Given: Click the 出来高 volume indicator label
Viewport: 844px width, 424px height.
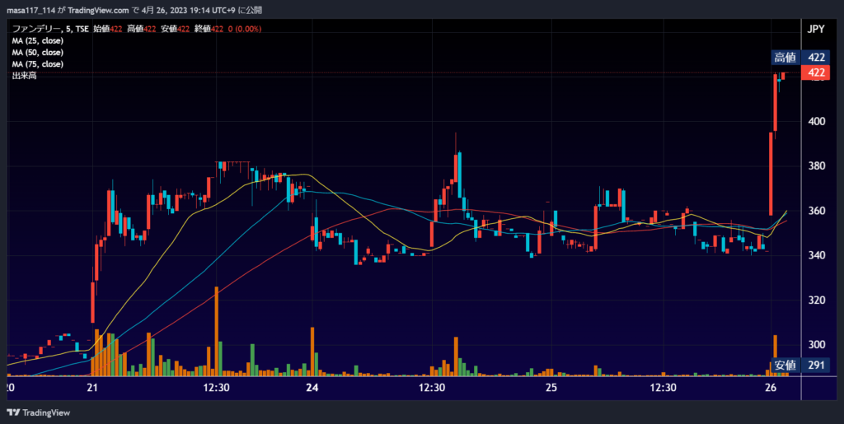Looking at the screenshot, I should (24, 76).
